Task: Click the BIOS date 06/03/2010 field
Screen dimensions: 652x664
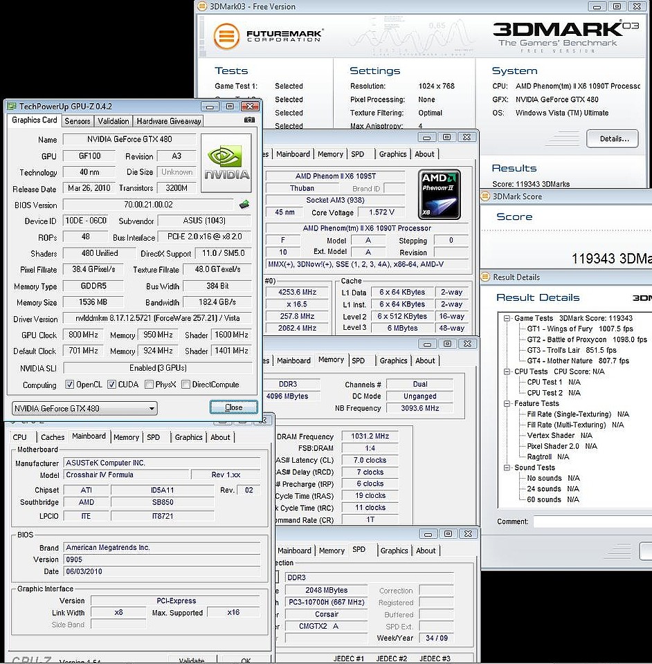Action: point(162,572)
